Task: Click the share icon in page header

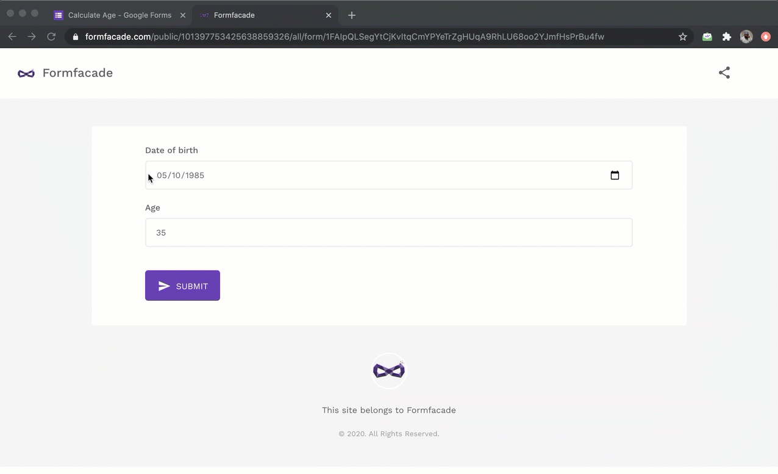Action: click(x=724, y=73)
